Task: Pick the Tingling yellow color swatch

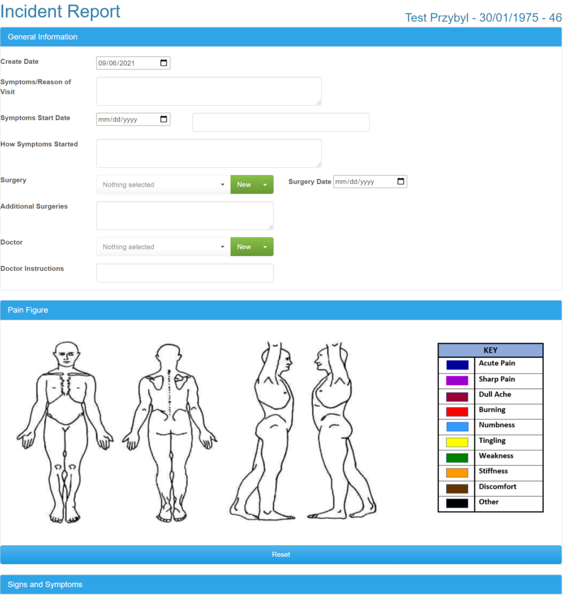Action: pos(457,442)
